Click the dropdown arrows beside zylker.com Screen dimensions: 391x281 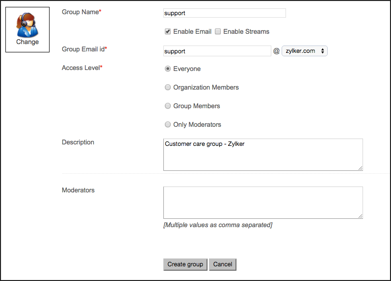coord(322,51)
